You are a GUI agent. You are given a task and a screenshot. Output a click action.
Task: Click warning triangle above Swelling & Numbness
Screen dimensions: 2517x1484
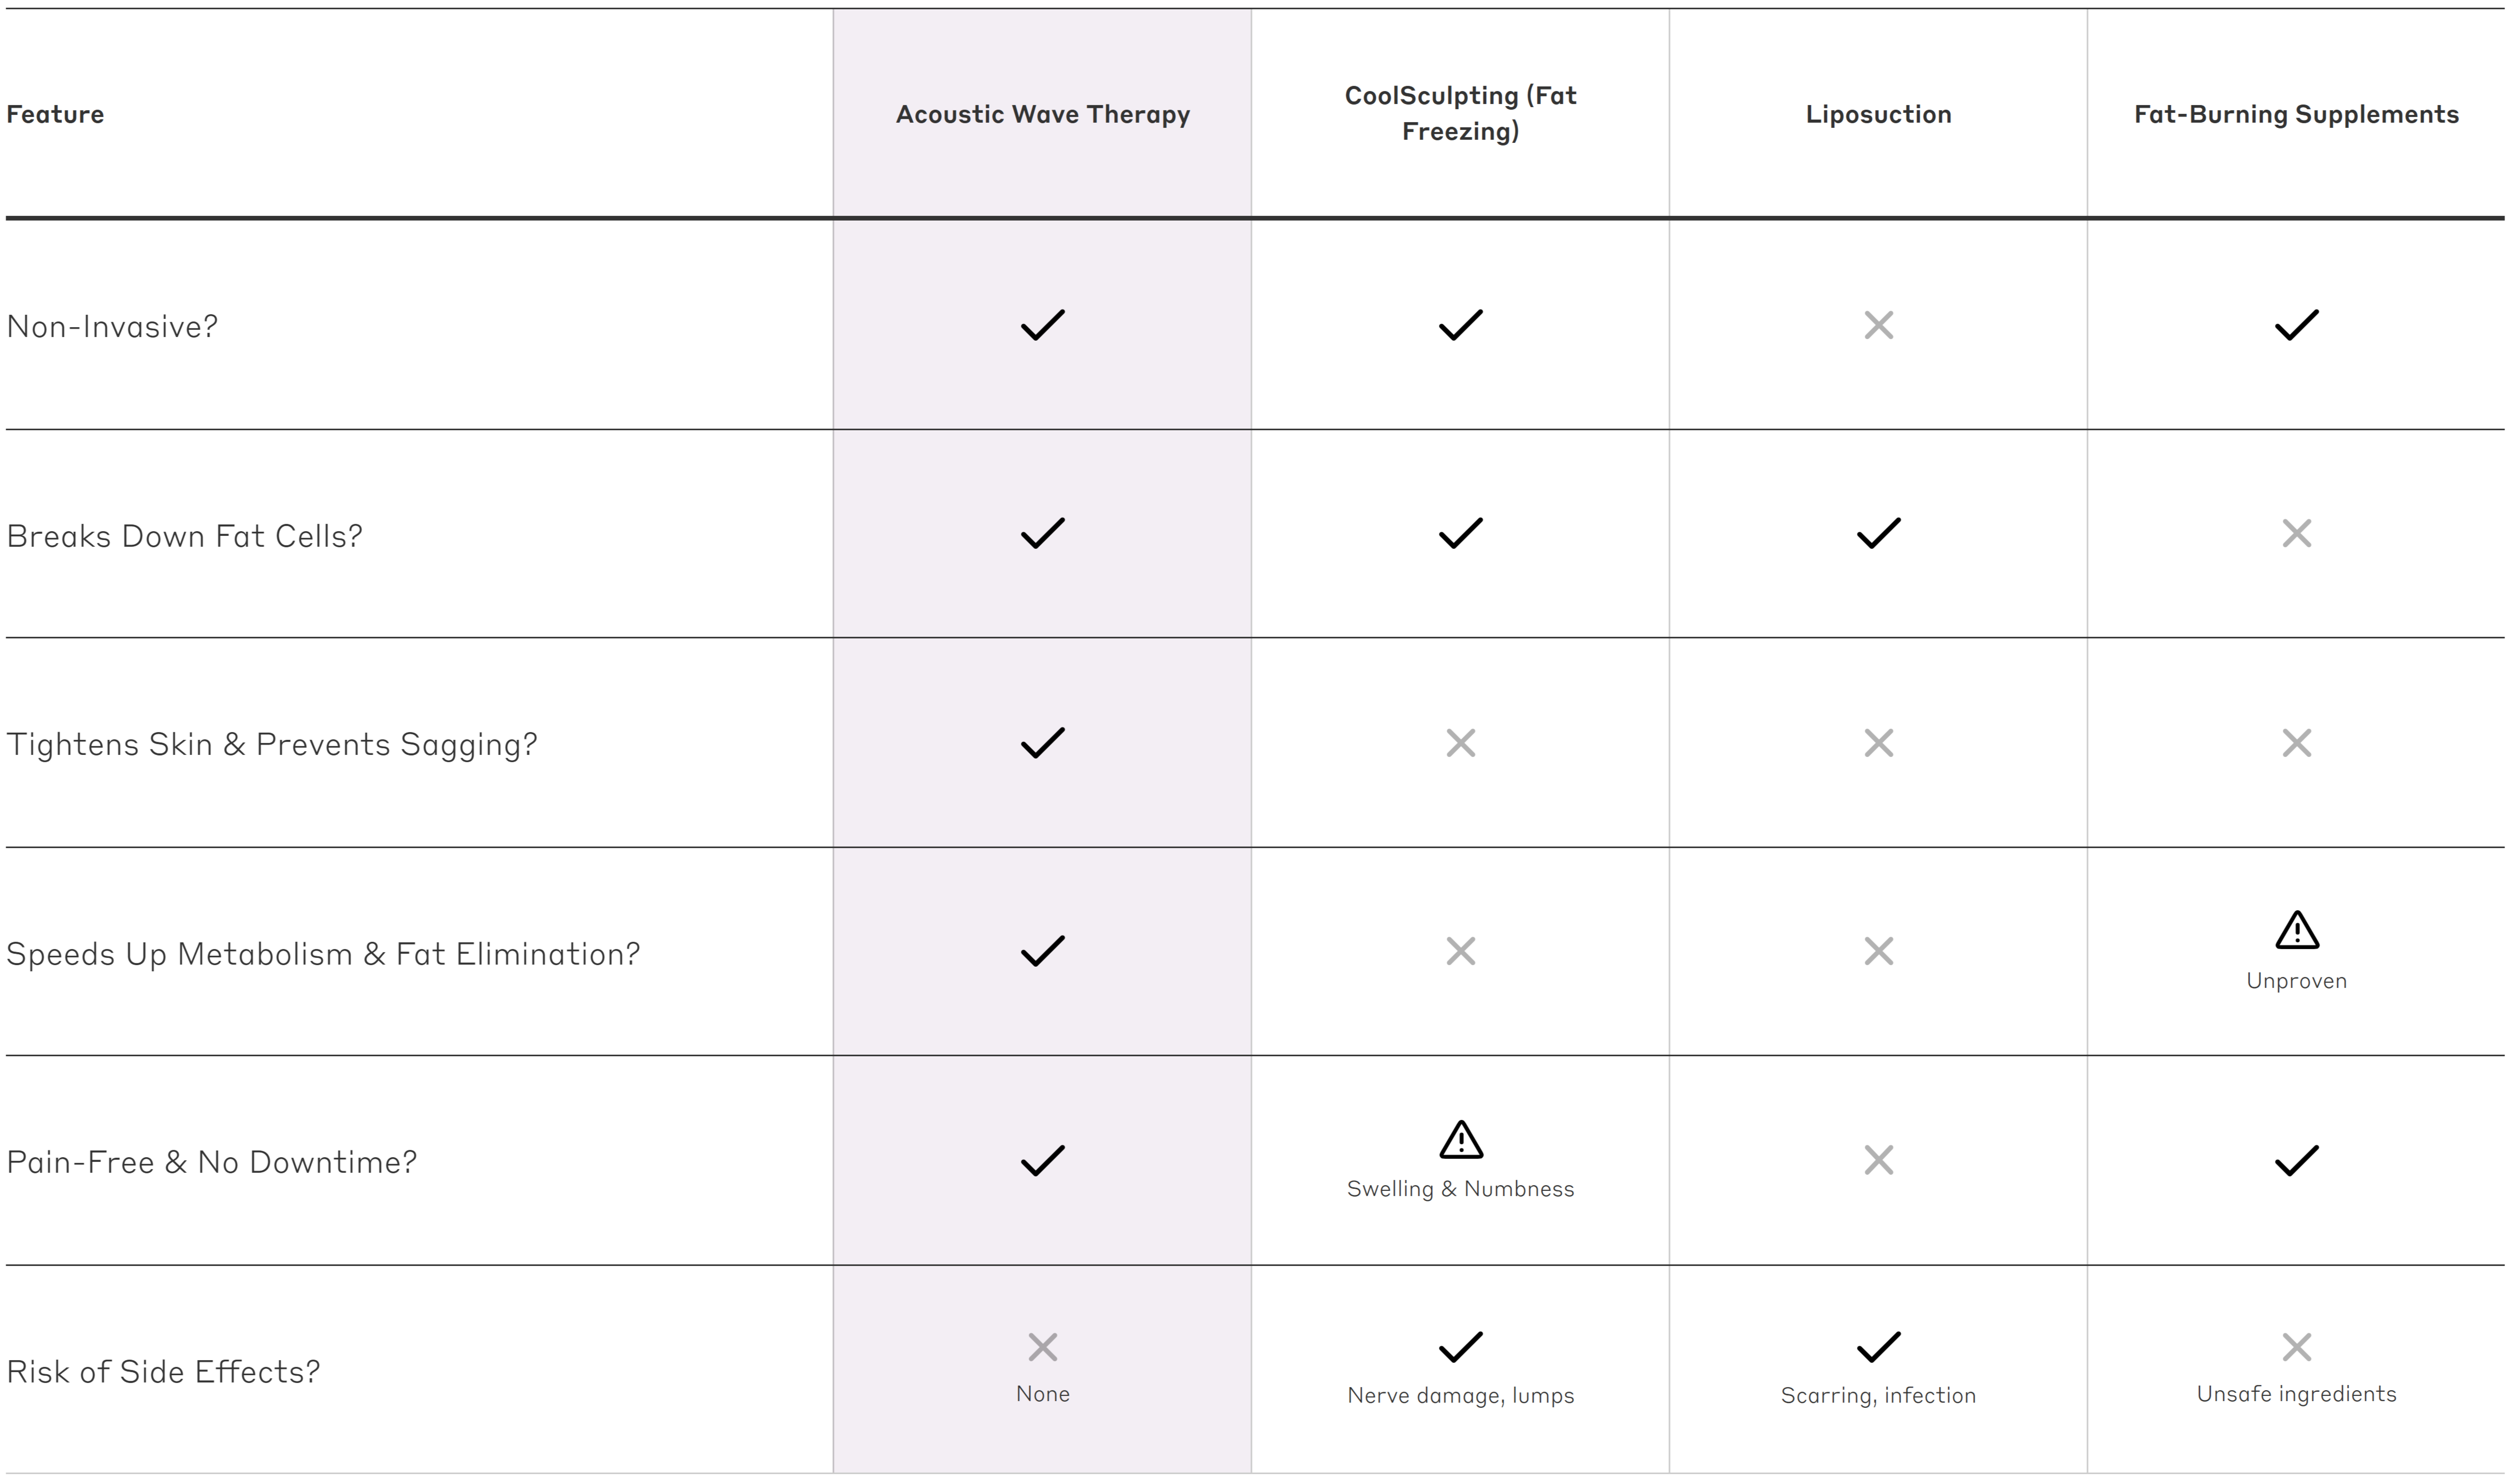[x=1461, y=1139]
